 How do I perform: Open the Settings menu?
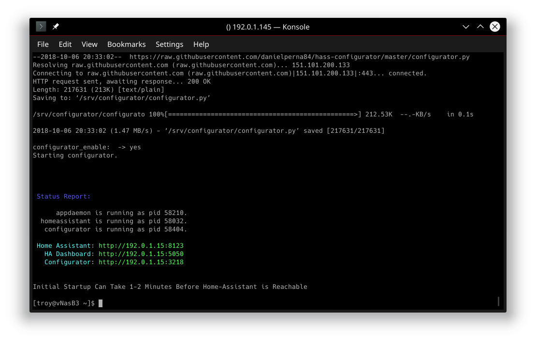170,44
